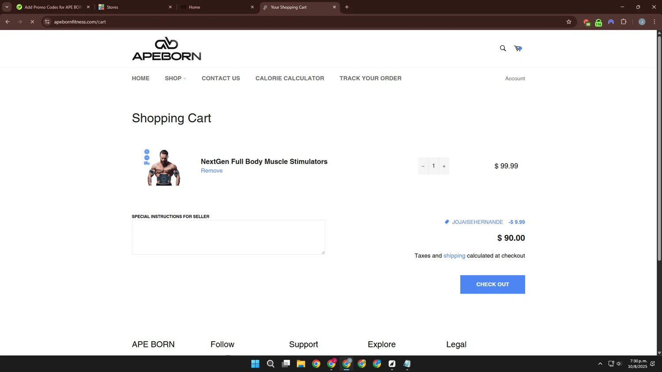
Task: Open TRACK YOUR ORDER page
Action: [x=370, y=78]
